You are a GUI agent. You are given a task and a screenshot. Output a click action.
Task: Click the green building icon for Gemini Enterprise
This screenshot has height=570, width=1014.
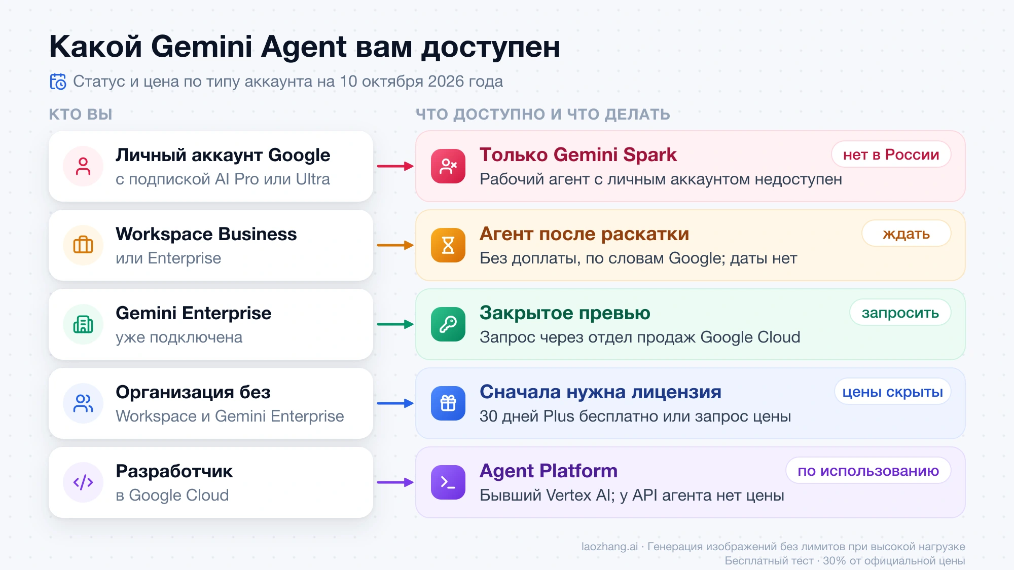(x=83, y=324)
